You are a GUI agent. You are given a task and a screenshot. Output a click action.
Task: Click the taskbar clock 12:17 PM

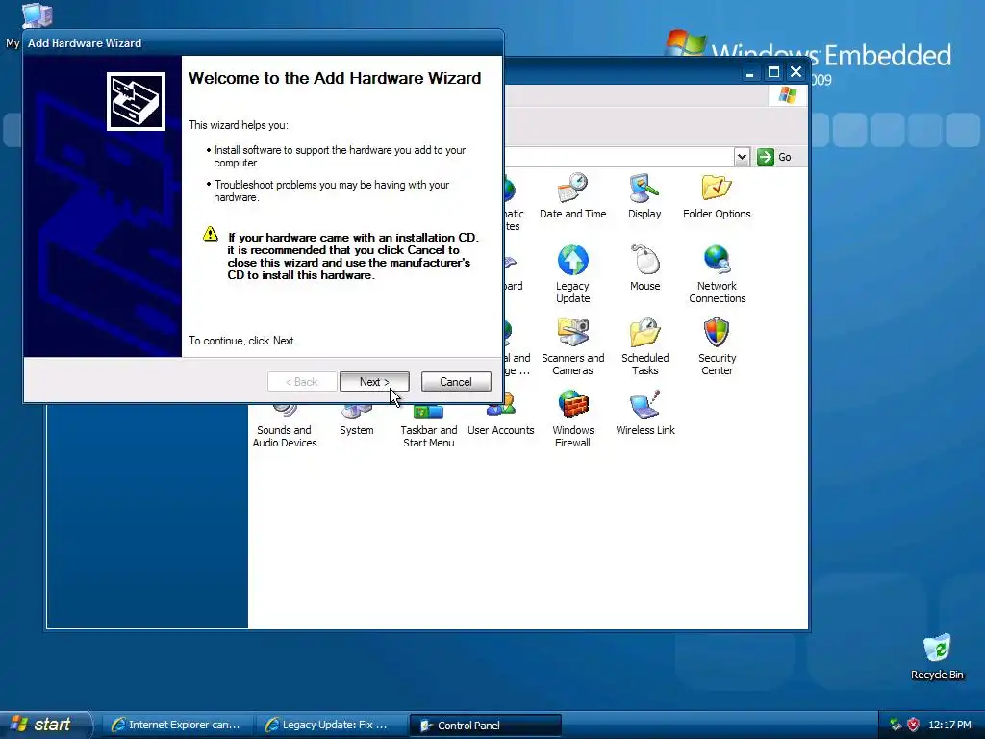pyautogui.click(x=949, y=725)
